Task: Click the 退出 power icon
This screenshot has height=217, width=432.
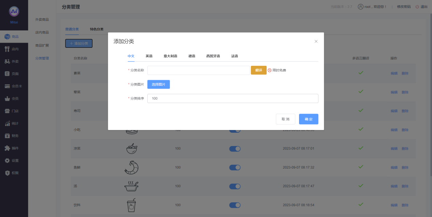Action: click(417, 7)
